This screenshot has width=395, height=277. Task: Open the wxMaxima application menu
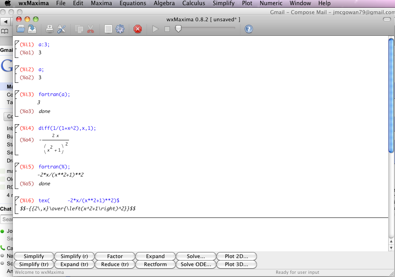click(33, 3)
